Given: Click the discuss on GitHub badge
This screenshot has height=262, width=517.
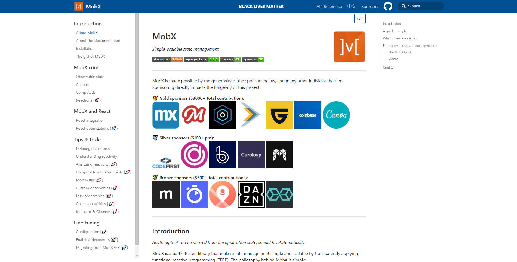Looking at the screenshot, I should (168, 59).
